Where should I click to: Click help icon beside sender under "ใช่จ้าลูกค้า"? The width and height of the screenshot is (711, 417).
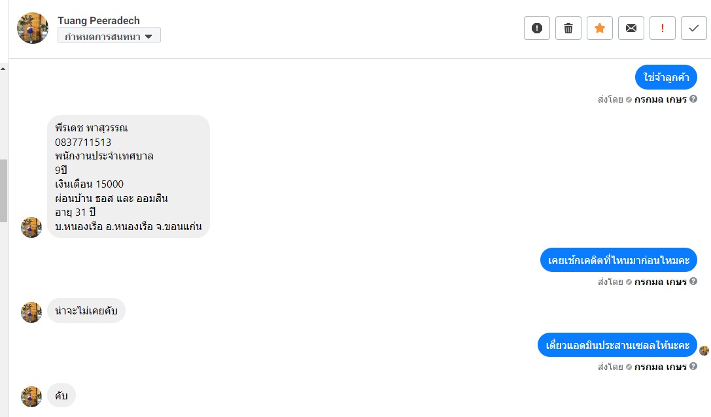point(693,99)
